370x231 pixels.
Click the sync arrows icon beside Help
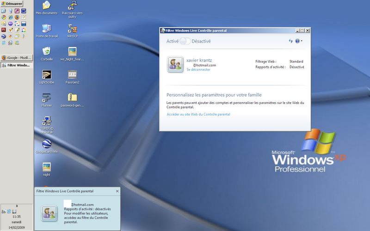(x=291, y=41)
